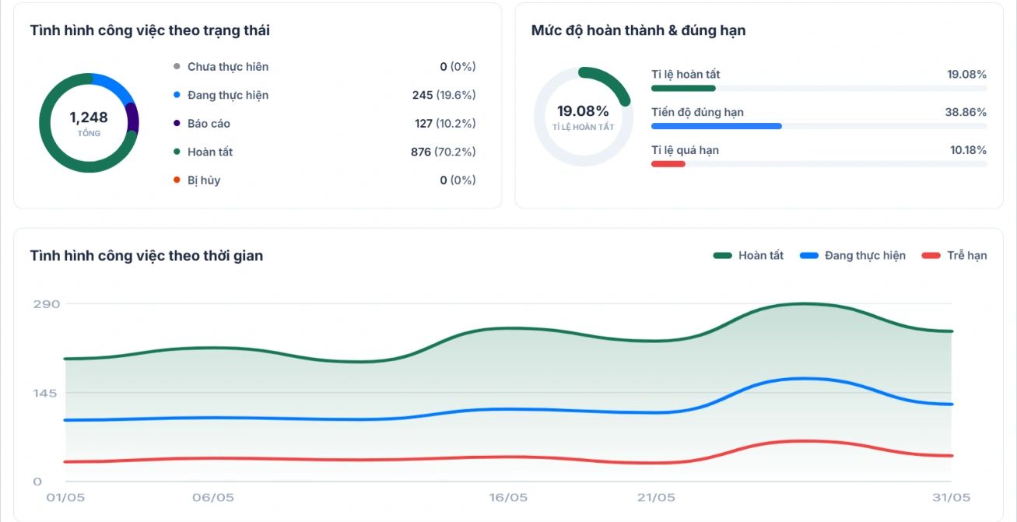1017x522 pixels.
Task: Click the 19.08% center of completion gauge
Action: click(583, 110)
